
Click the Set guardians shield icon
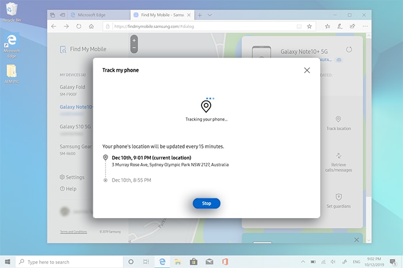(x=339, y=197)
